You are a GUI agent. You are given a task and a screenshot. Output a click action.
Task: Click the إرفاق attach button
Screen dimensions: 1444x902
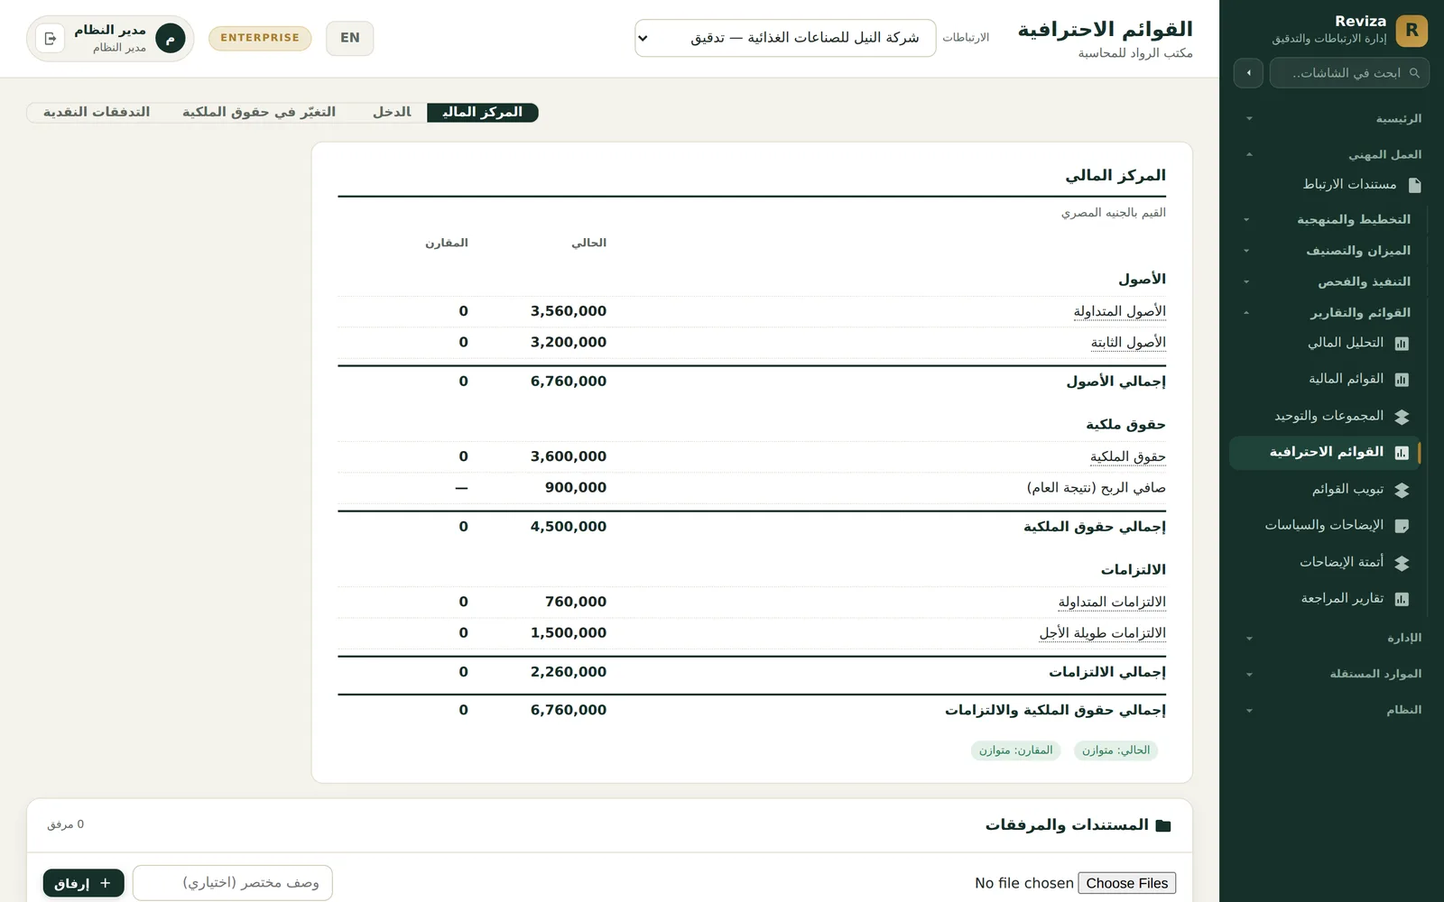tap(83, 883)
